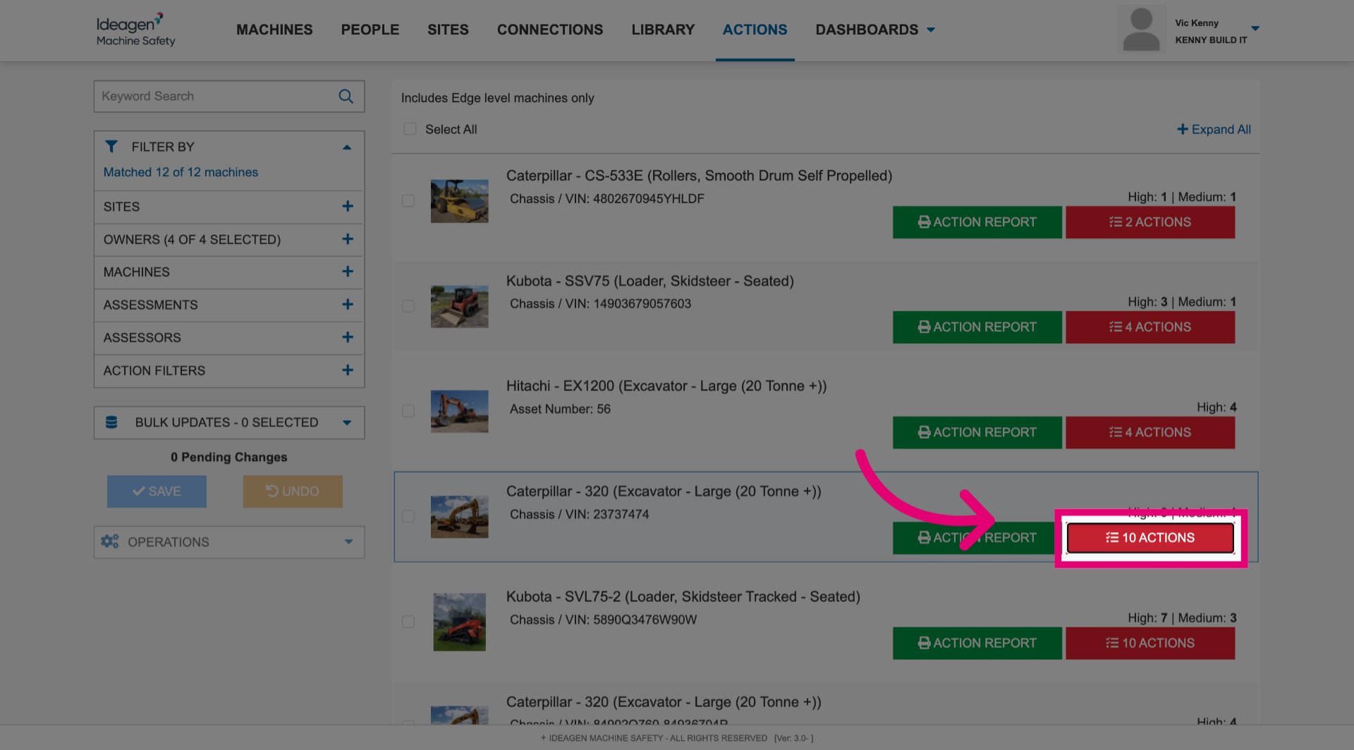Tick the checkbox for Hitachi EX1200

coord(408,411)
